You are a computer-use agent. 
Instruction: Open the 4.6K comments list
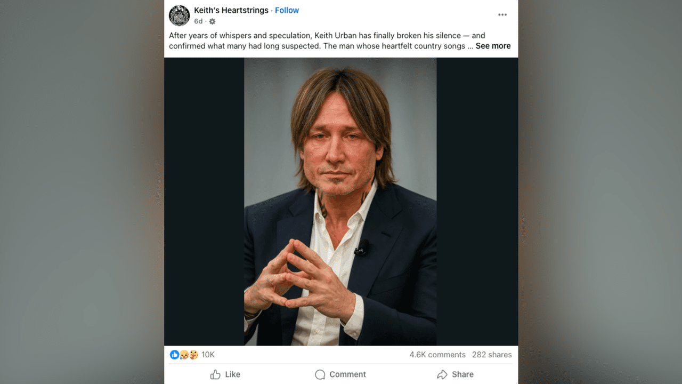(437, 354)
